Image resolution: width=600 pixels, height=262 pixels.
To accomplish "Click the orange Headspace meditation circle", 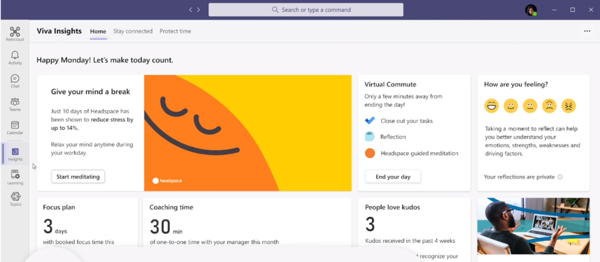I will [x=369, y=153].
